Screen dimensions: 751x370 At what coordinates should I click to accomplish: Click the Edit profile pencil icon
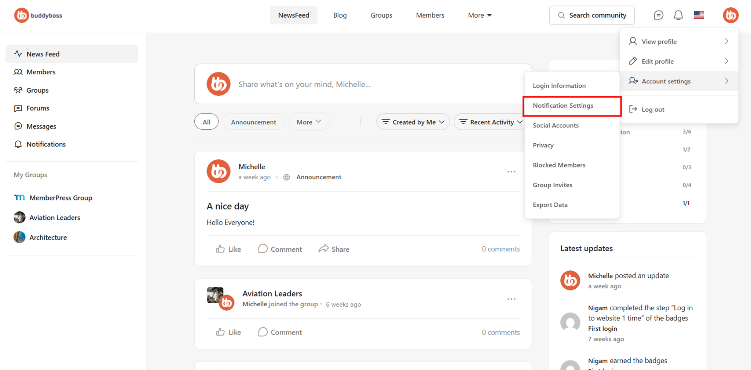[633, 61]
